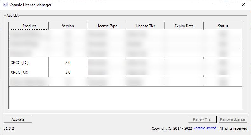Select the License Tier column header
This screenshot has width=251, height=135.
(x=145, y=26)
